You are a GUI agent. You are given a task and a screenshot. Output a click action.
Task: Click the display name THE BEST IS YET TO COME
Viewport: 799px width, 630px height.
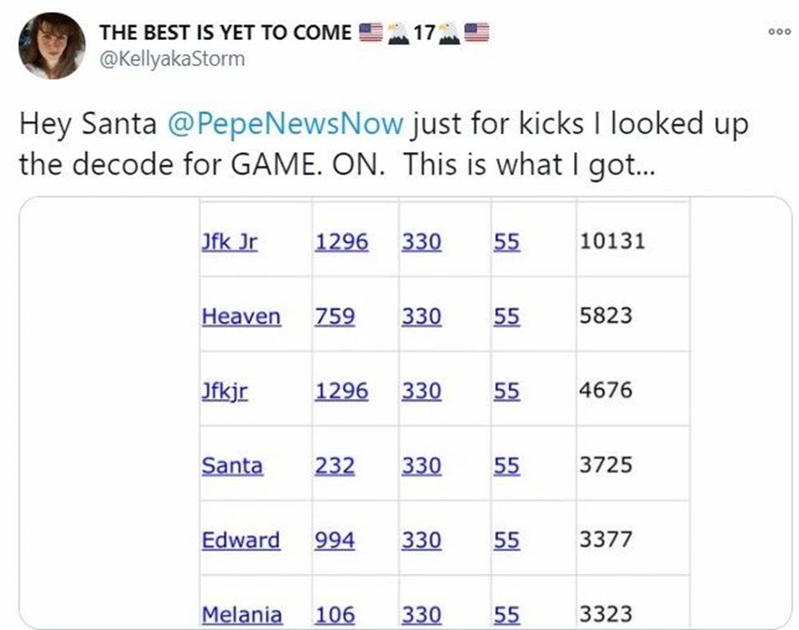[x=225, y=33]
